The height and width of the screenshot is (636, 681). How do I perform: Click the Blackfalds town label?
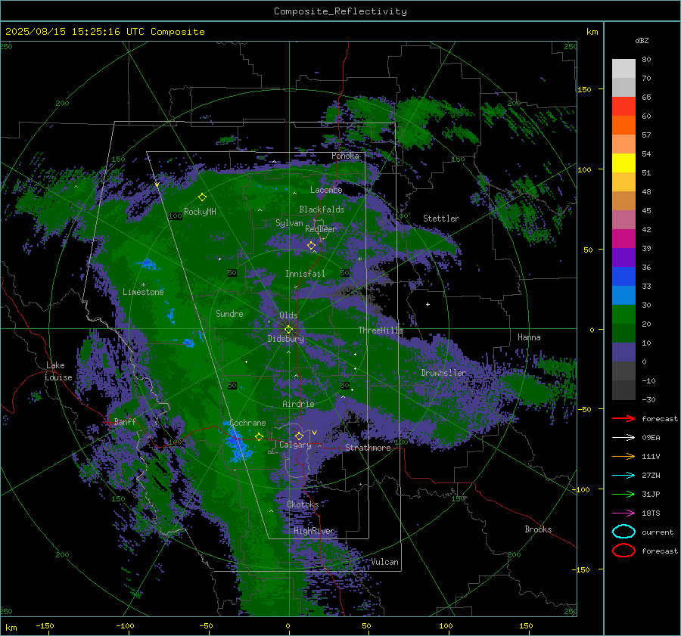322,209
